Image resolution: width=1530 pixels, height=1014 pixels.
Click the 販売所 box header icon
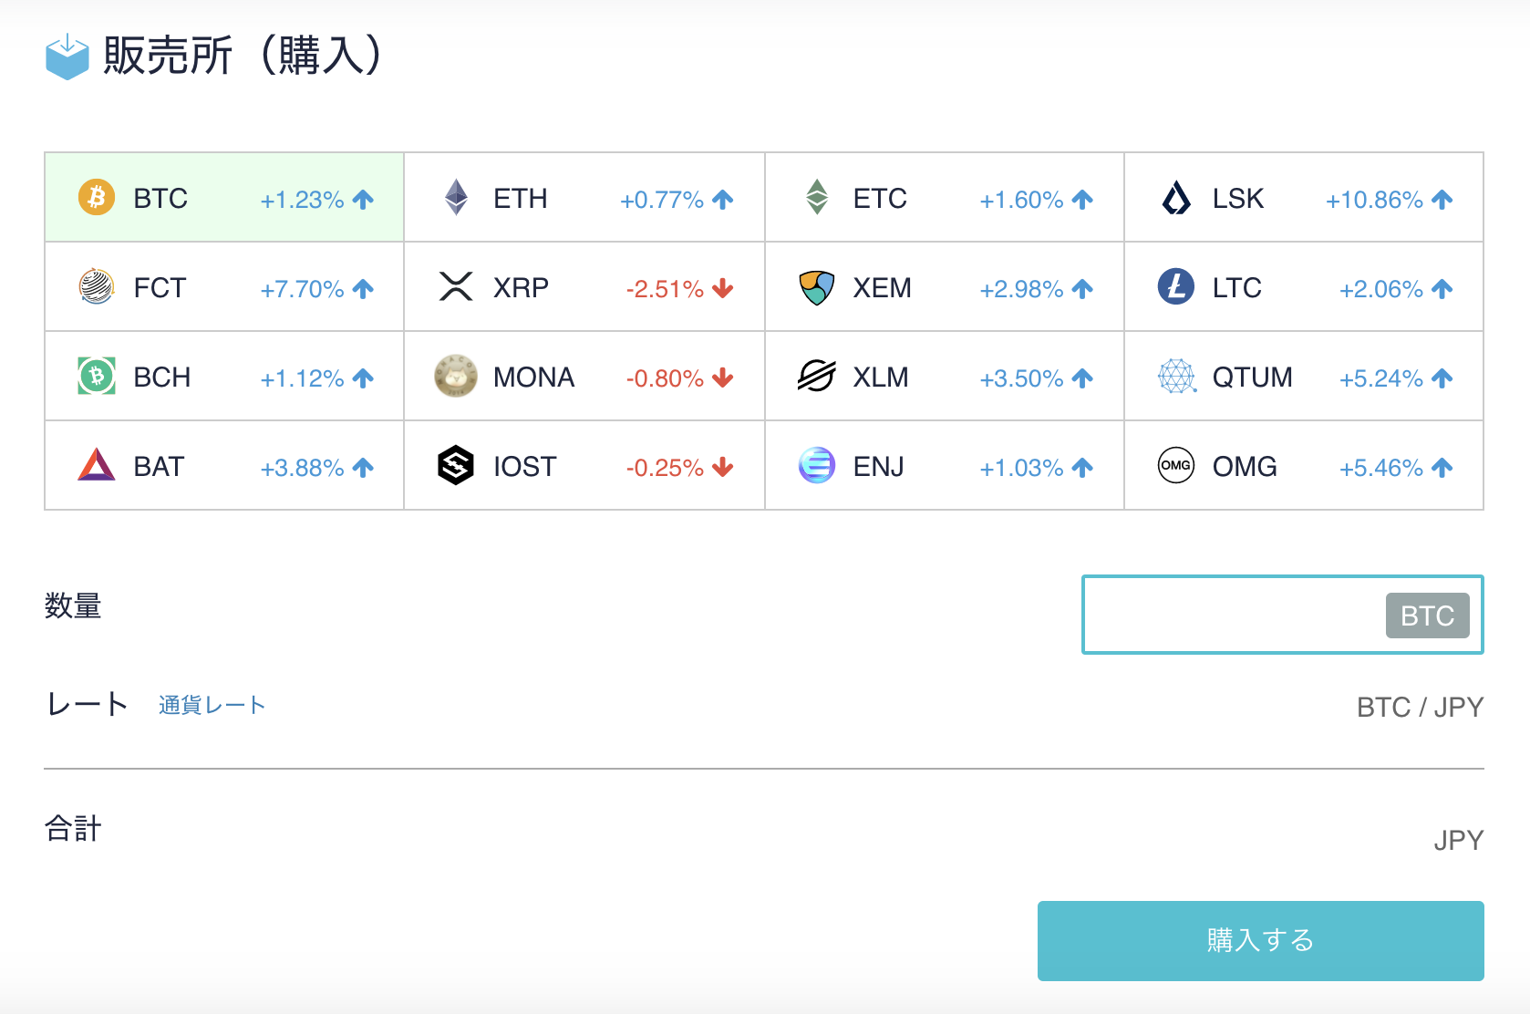[x=67, y=57]
